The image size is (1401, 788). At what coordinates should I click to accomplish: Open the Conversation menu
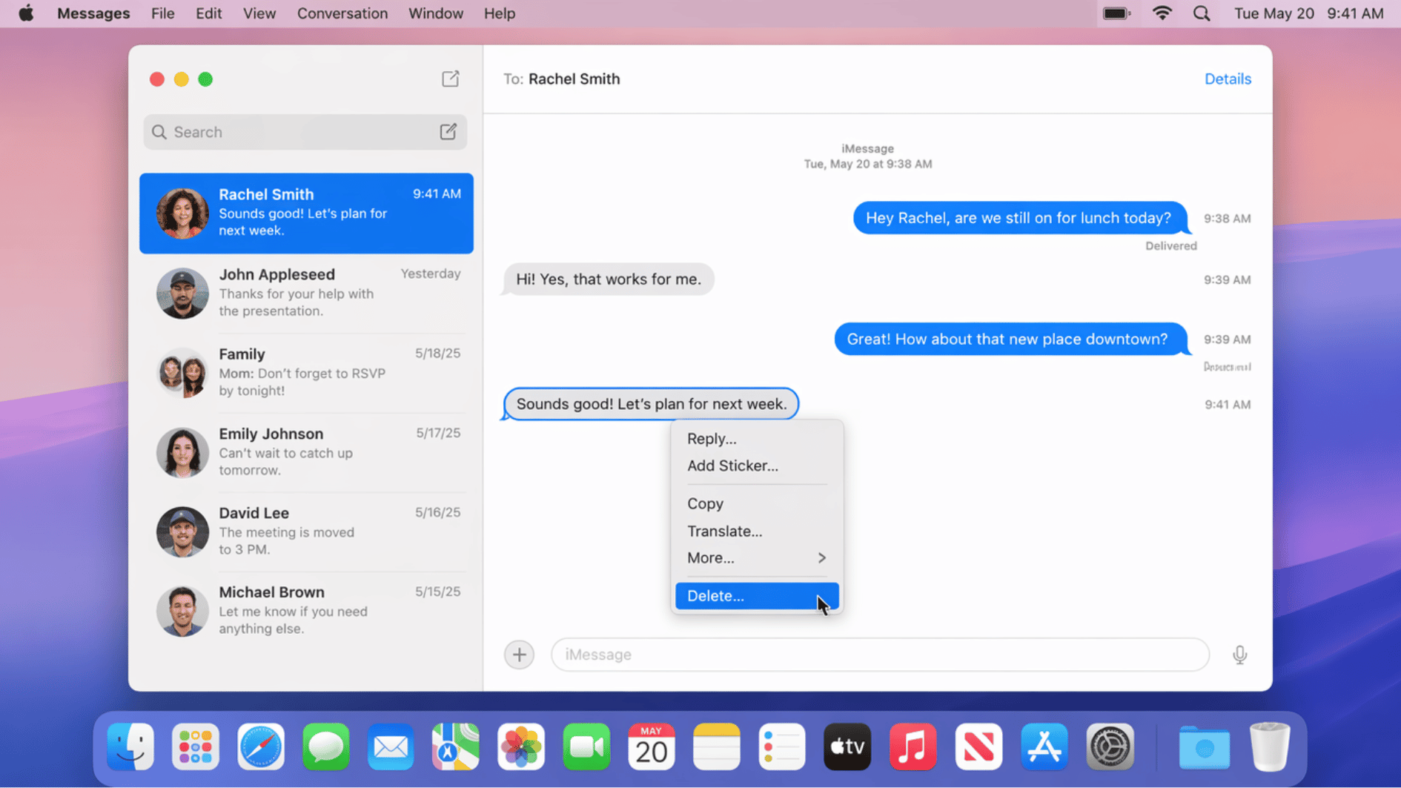tap(342, 13)
